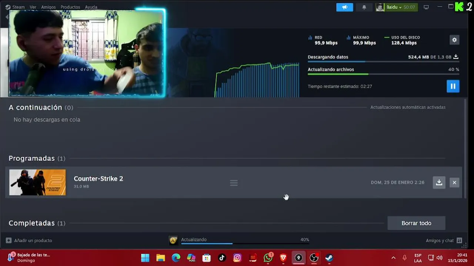
Task: Open TikTok from taskbar
Action: (x=222, y=258)
